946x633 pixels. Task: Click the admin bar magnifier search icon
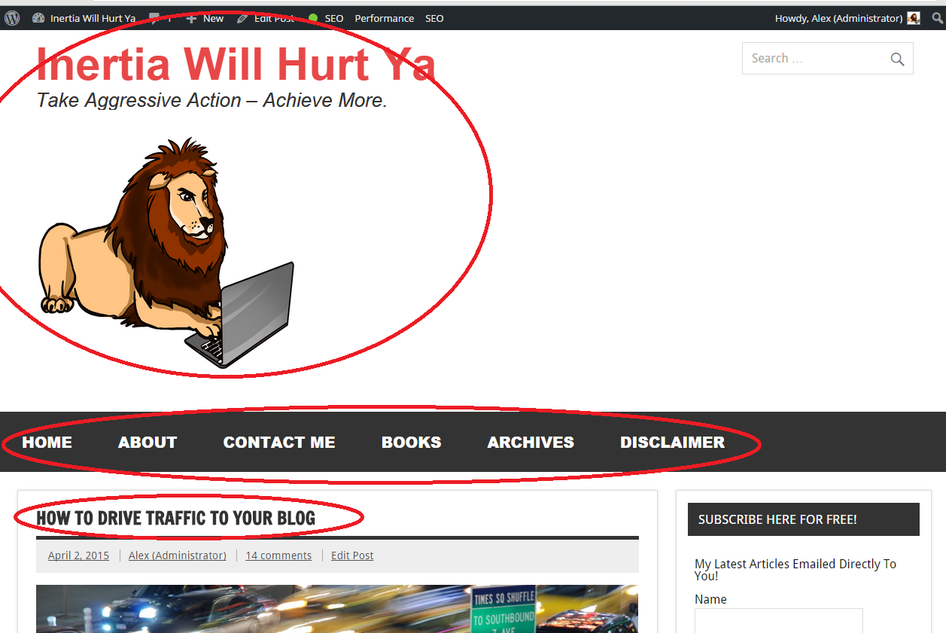[937, 18]
